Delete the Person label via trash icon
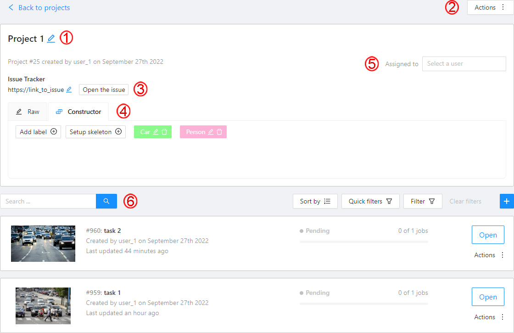514x333 pixels. coord(219,132)
